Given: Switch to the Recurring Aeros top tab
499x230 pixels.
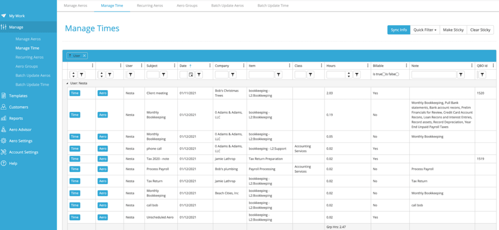Looking at the screenshot, I should (150, 5).
